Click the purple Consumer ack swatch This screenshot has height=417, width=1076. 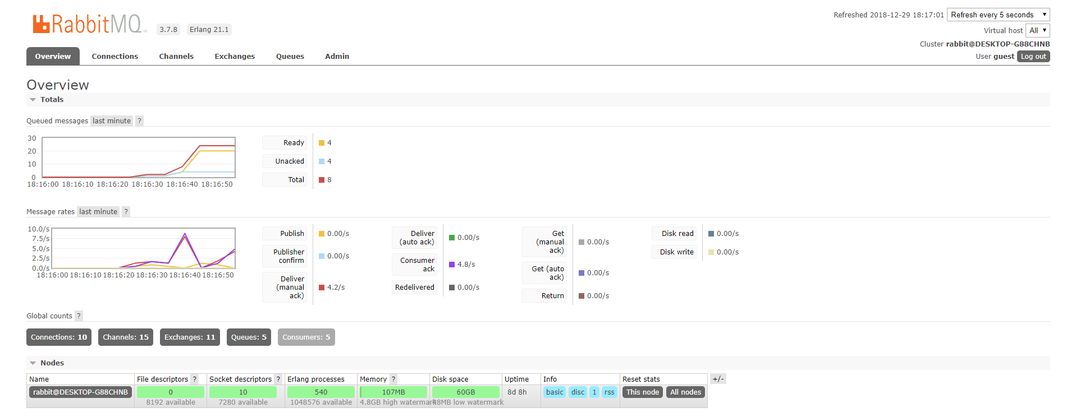[x=452, y=265]
